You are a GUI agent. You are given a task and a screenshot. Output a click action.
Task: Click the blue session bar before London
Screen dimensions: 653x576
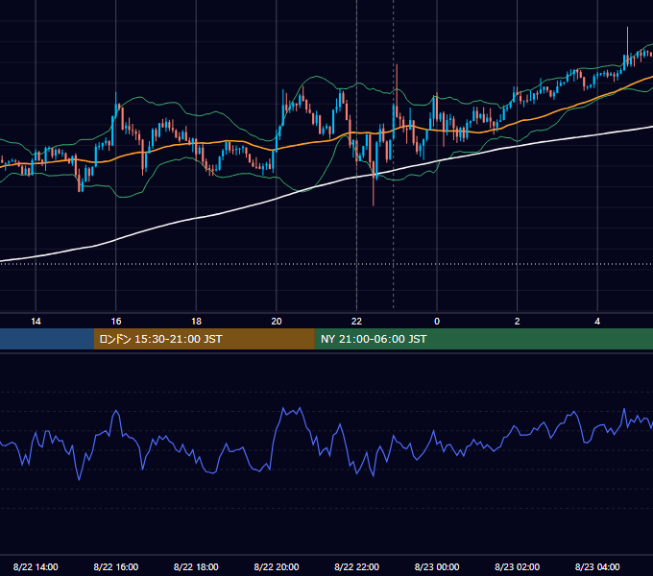point(47,339)
